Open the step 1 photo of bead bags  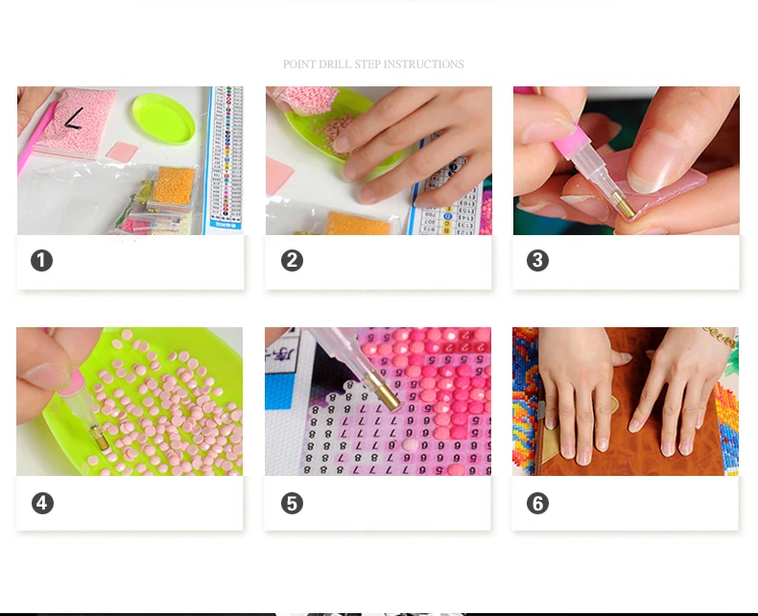tap(130, 160)
